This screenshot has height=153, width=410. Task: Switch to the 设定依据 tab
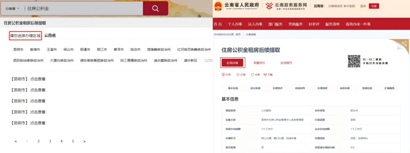[255, 88]
